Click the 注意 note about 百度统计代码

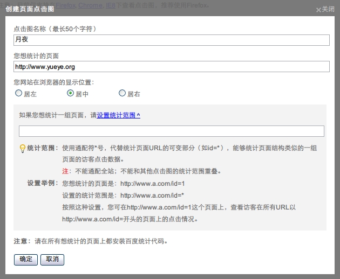click(91, 241)
